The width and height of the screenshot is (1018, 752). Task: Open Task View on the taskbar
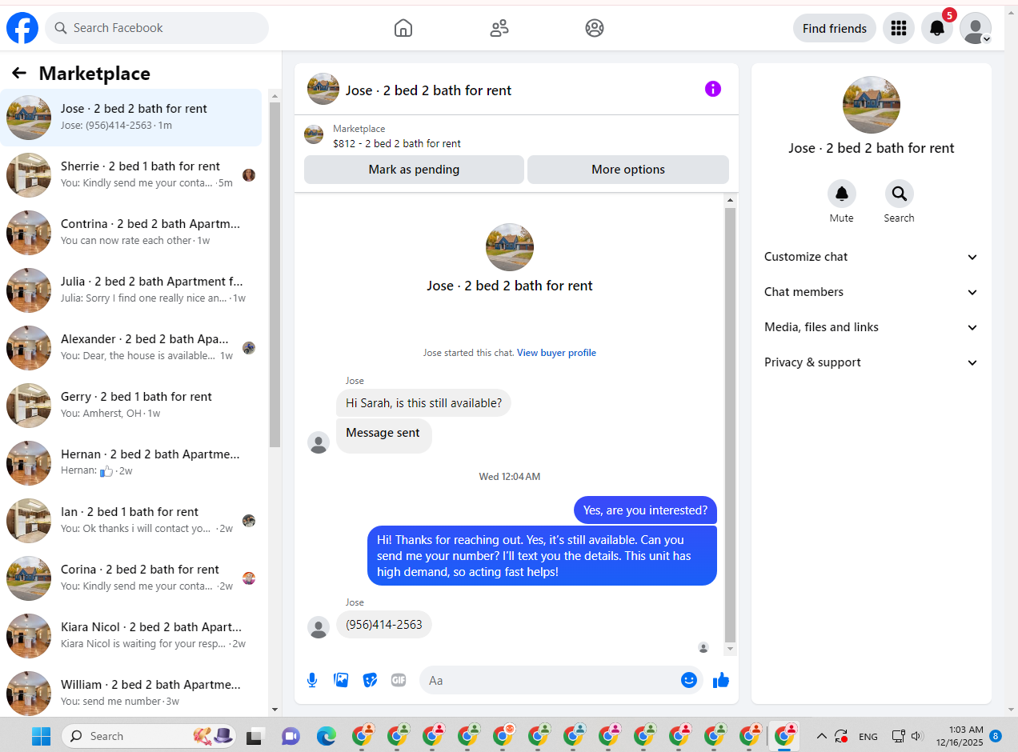[254, 736]
